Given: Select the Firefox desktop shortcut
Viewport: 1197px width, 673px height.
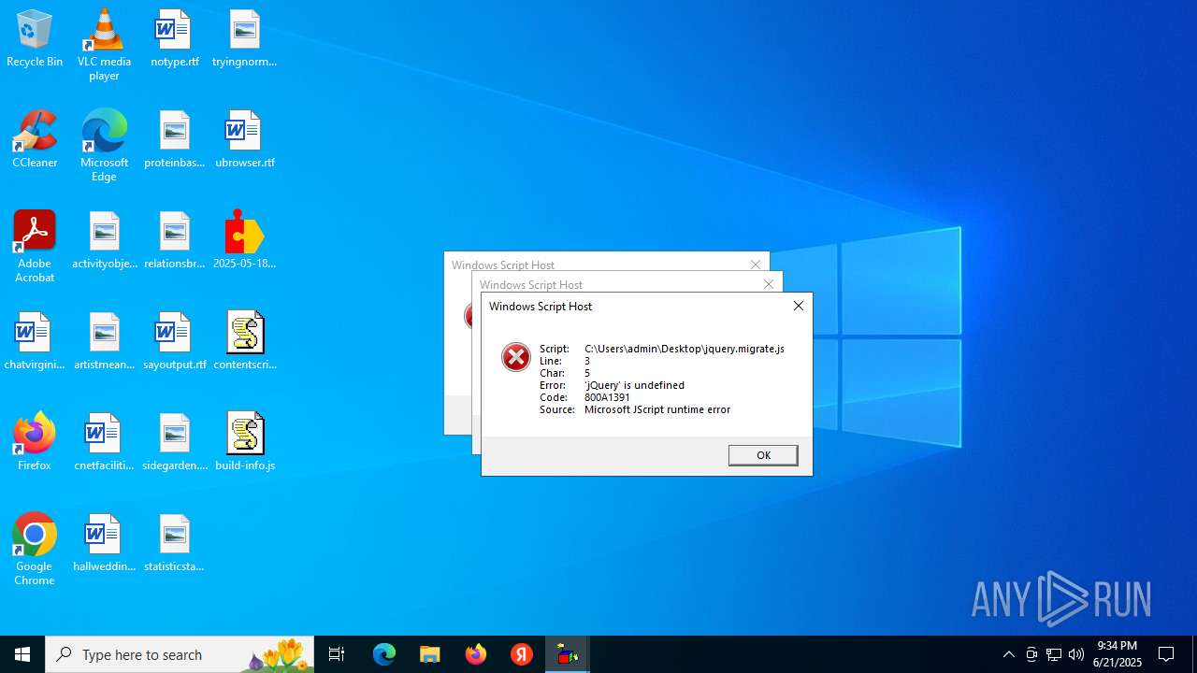Looking at the screenshot, I should pyautogui.click(x=35, y=443).
